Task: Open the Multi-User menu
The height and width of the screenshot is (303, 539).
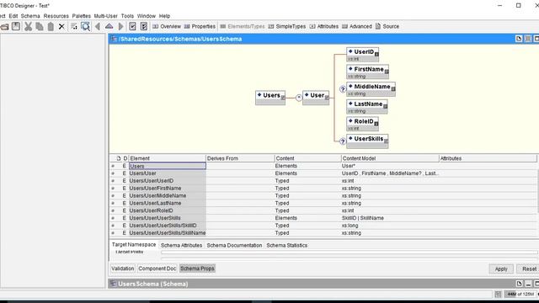Action: pyautogui.click(x=105, y=16)
